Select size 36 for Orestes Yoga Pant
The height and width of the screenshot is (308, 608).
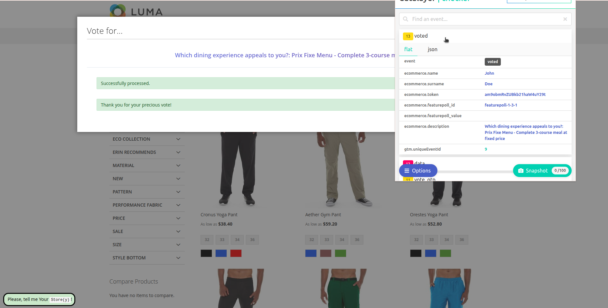click(x=462, y=240)
